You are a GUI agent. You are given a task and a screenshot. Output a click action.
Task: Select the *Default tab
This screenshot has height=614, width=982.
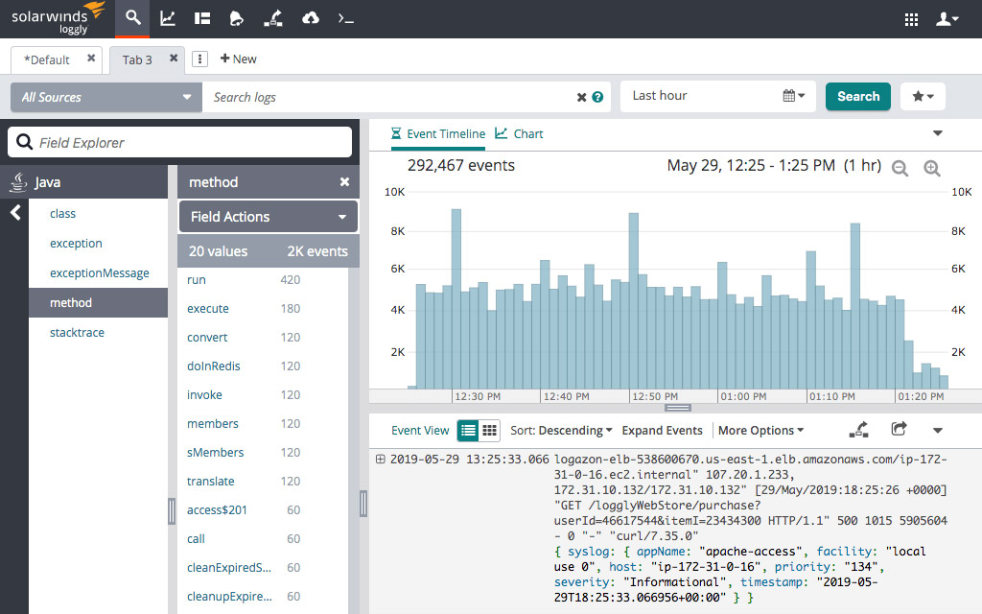[x=48, y=59]
